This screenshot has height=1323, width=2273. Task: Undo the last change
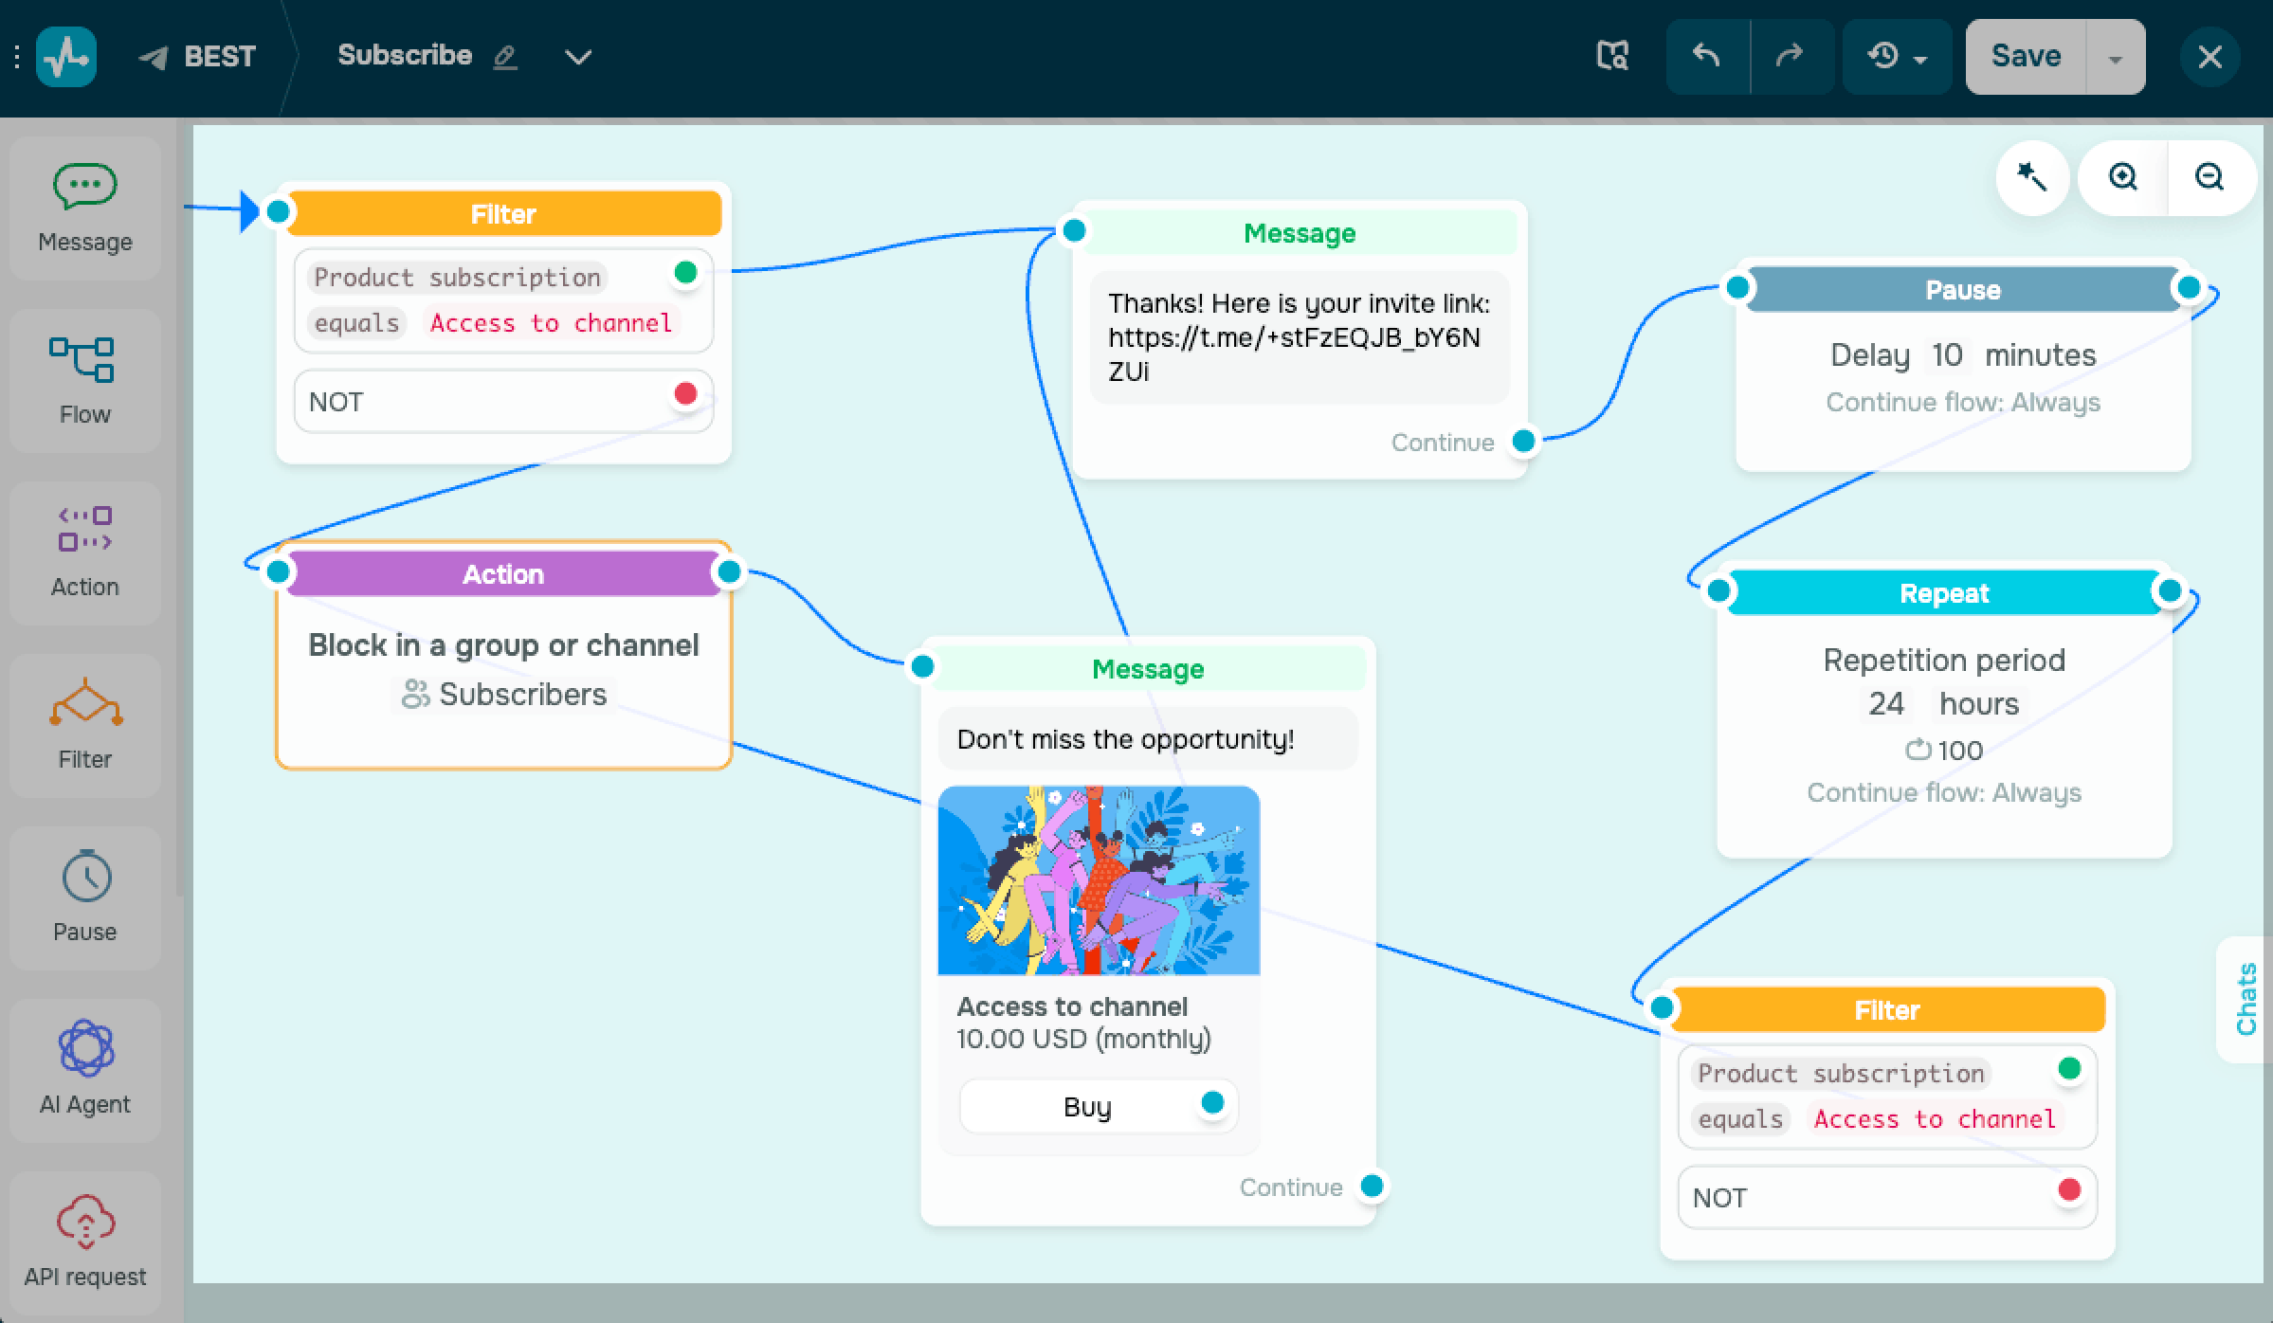pos(1707,57)
